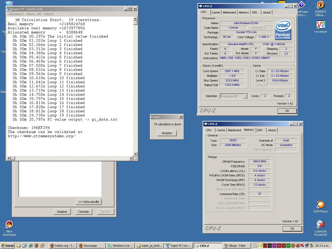Screen dimensions: 332x249
Task: Switch to Memory tab in upper CPU-Z
Action: coord(244,12)
